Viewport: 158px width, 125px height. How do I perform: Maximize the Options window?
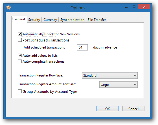[x=134, y=7]
